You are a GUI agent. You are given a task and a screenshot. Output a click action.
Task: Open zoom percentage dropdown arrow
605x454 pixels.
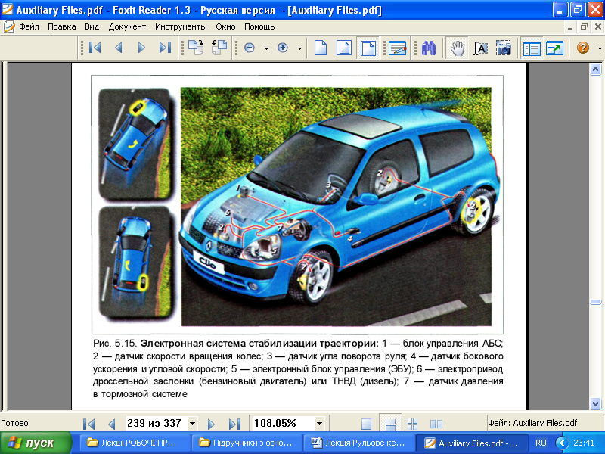[x=319, y=424]
